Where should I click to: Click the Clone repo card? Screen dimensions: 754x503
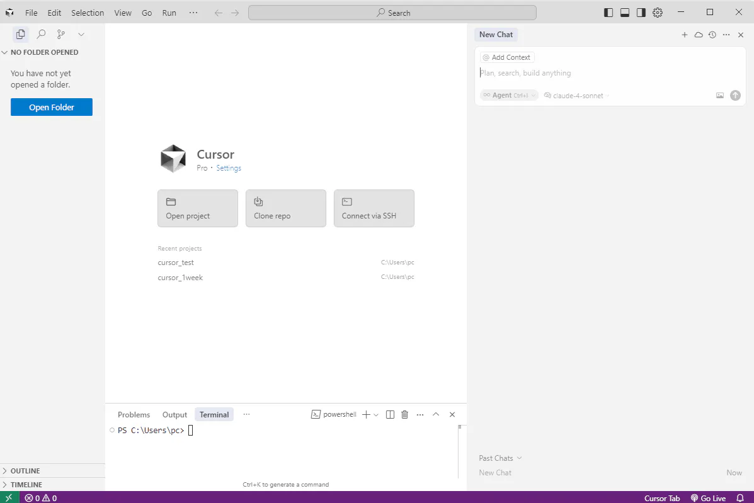point(285,208)
